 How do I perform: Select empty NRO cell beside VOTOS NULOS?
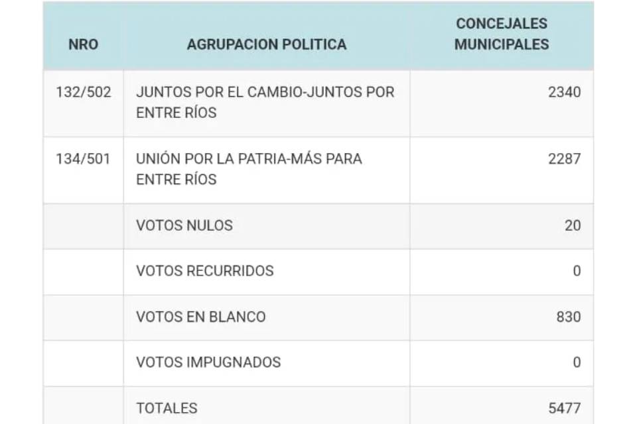pos(84,226)
